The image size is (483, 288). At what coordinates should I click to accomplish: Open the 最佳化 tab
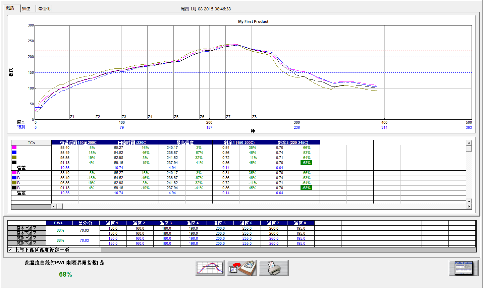click(x=44, y=9)
